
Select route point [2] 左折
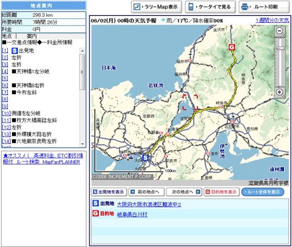coord(5,58)
